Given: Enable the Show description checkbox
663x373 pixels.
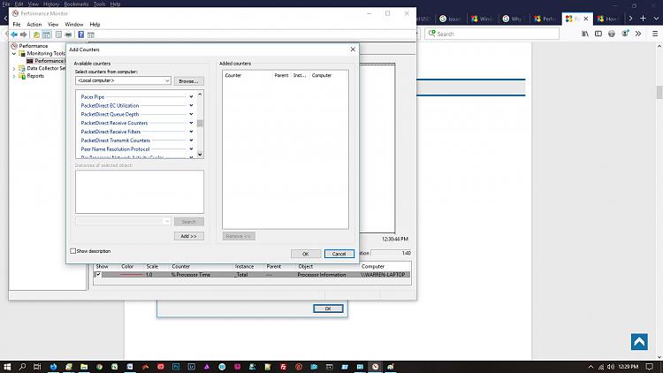Looking at the screenshot, I should [x=72, y=251].
